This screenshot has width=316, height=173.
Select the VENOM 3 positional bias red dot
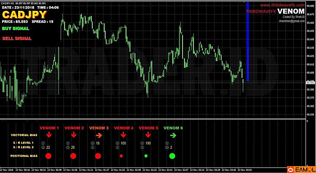[x=98, y=156]
